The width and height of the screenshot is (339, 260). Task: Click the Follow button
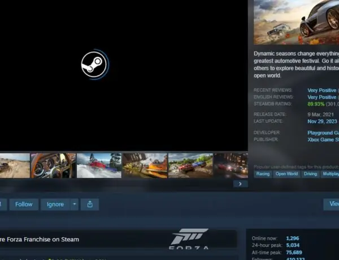(x=24, y=204)
